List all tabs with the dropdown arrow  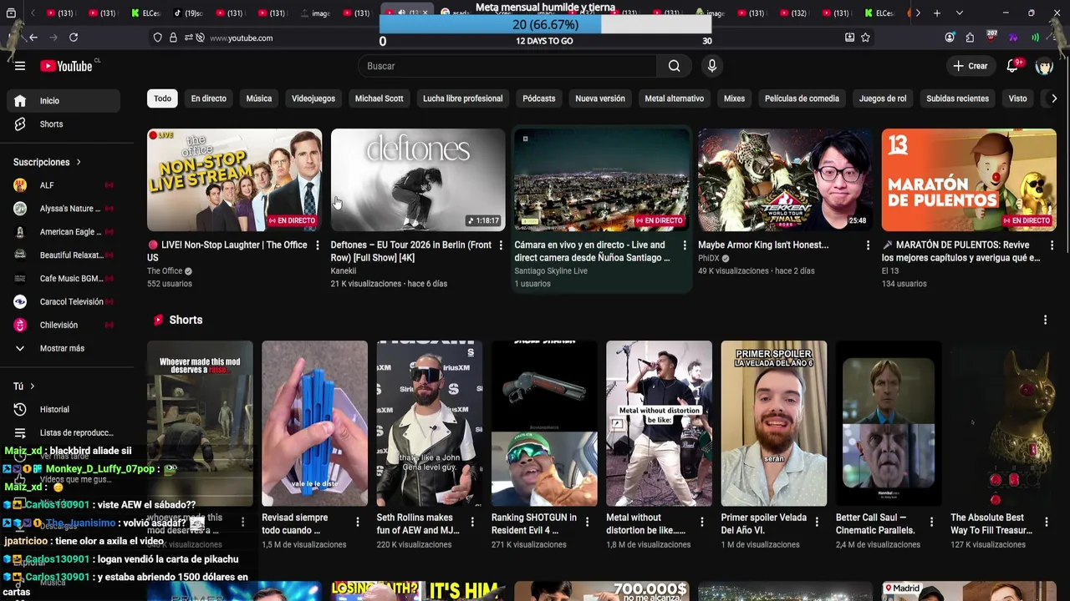959,13
